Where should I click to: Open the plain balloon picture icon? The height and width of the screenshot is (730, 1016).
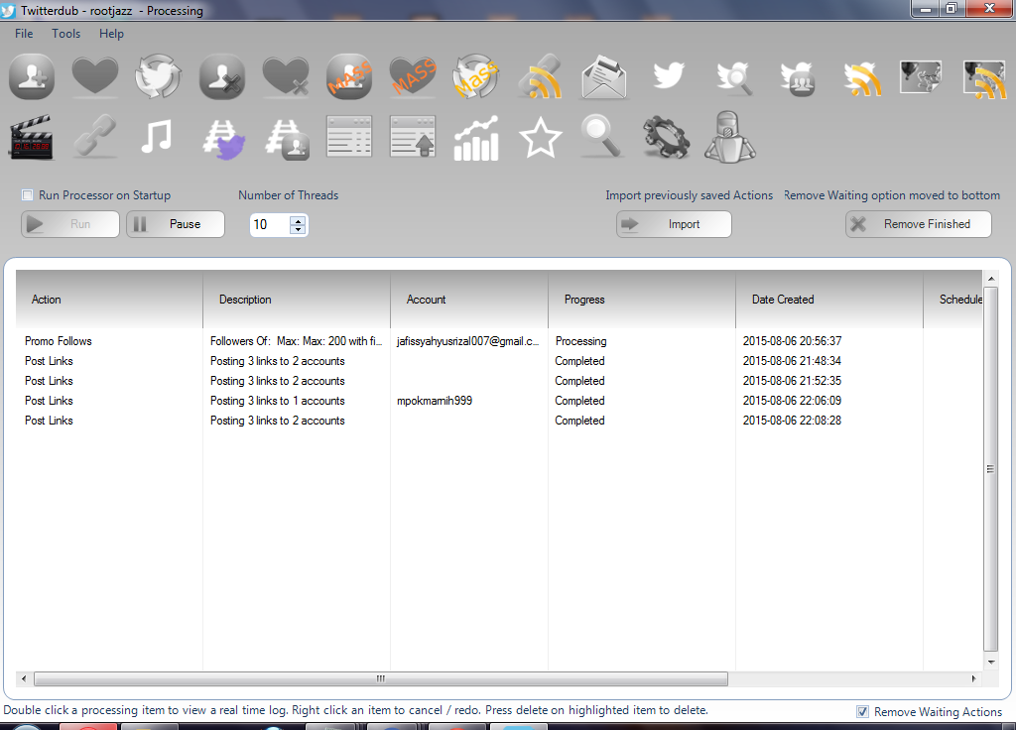click(x=921, y=76)
